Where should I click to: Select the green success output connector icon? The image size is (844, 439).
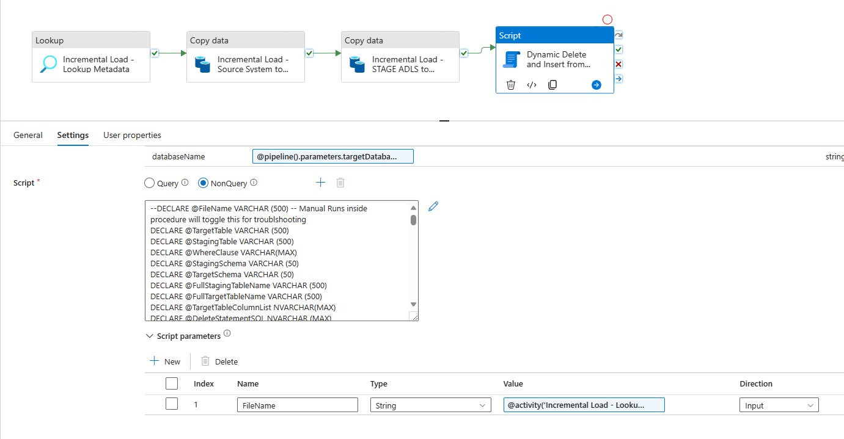pyautogui.click(x=618, y=49)
